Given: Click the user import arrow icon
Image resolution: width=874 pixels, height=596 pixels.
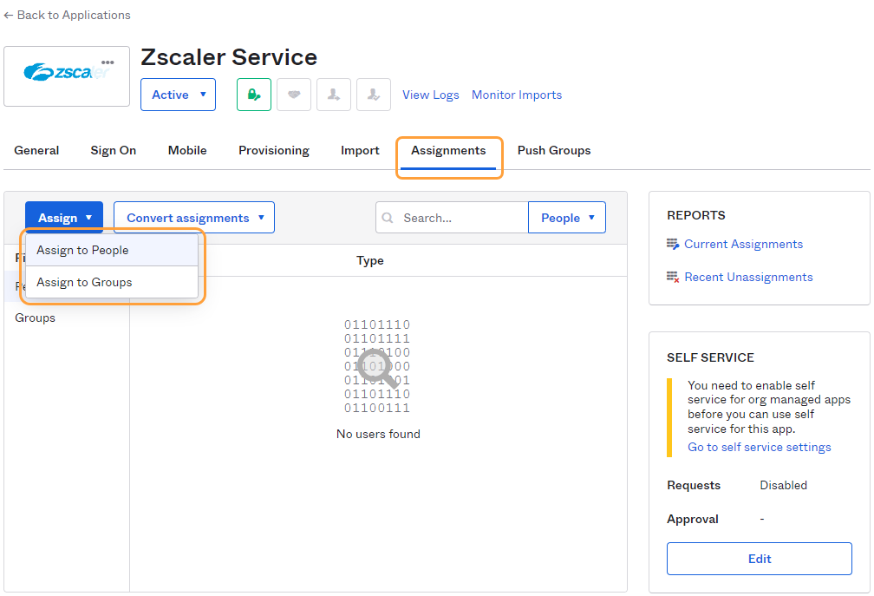Looking at the screenshot, I should [x=334, y=95].
